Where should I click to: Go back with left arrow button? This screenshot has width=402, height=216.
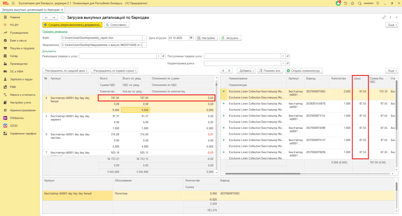46,18
